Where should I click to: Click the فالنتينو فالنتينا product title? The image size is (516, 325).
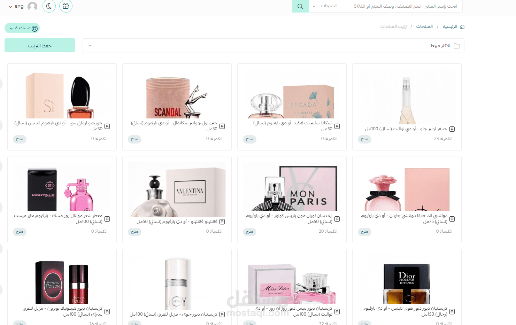point(177,222)
